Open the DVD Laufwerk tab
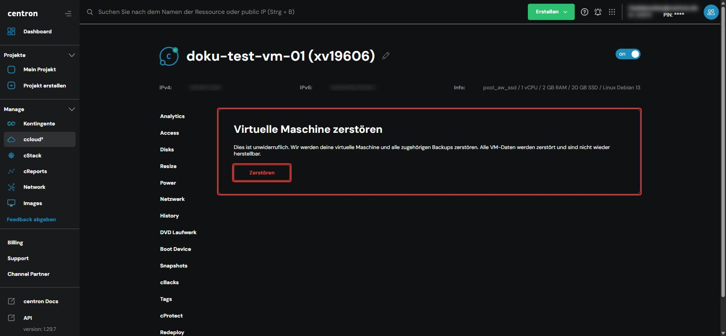Image resolution: width=726 pixels, height=336 pixels. 178,232
